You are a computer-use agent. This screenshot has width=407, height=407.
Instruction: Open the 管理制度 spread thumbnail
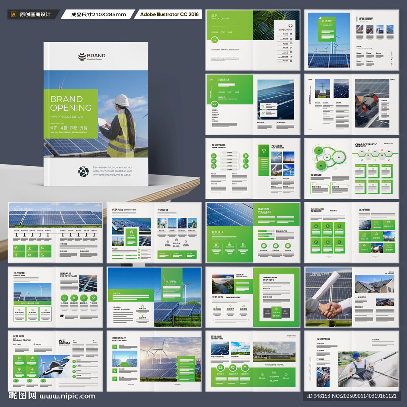pos(253,361)
